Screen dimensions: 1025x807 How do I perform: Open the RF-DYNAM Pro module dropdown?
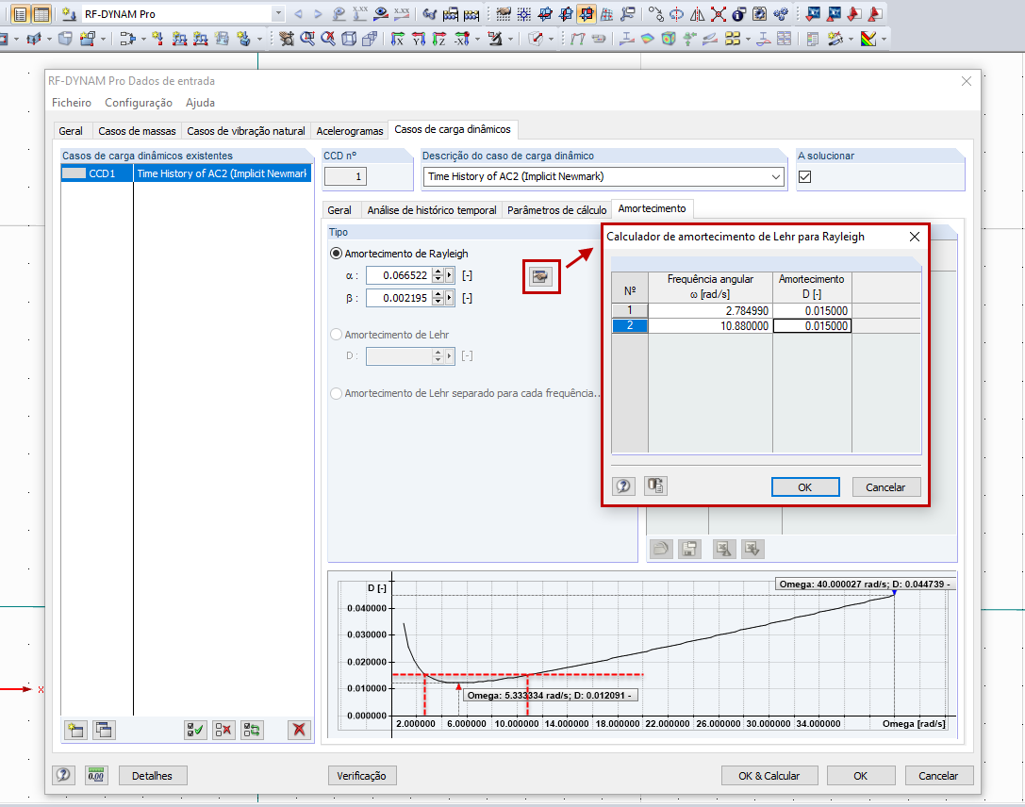coord(278,14)
